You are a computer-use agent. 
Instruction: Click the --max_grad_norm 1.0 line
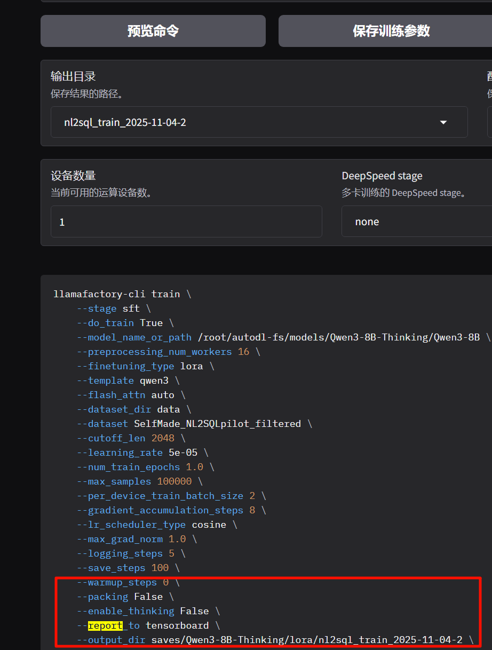[x=137, y=539]
